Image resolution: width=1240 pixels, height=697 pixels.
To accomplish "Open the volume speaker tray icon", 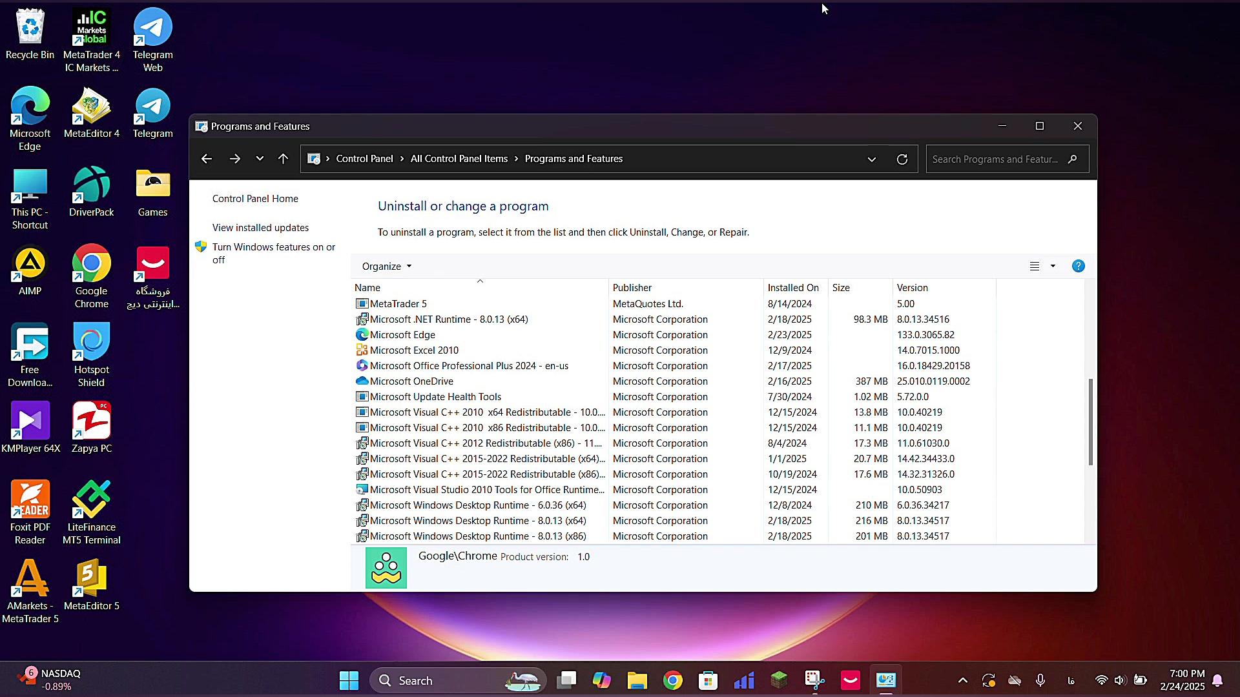I will (x=1121, y=680).
